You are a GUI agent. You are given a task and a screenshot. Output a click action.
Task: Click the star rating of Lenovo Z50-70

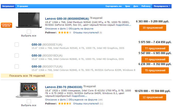point(65,104)
